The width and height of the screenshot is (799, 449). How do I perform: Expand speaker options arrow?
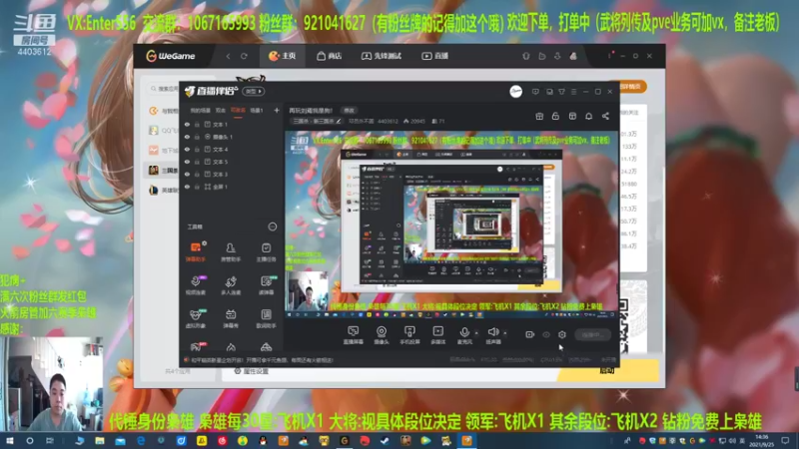tap(505, 333)
